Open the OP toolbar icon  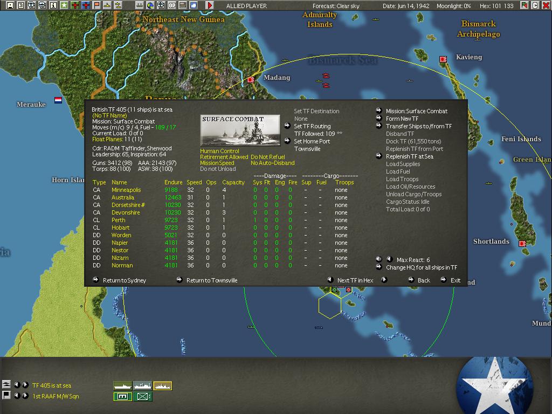[x=172, y=5]
